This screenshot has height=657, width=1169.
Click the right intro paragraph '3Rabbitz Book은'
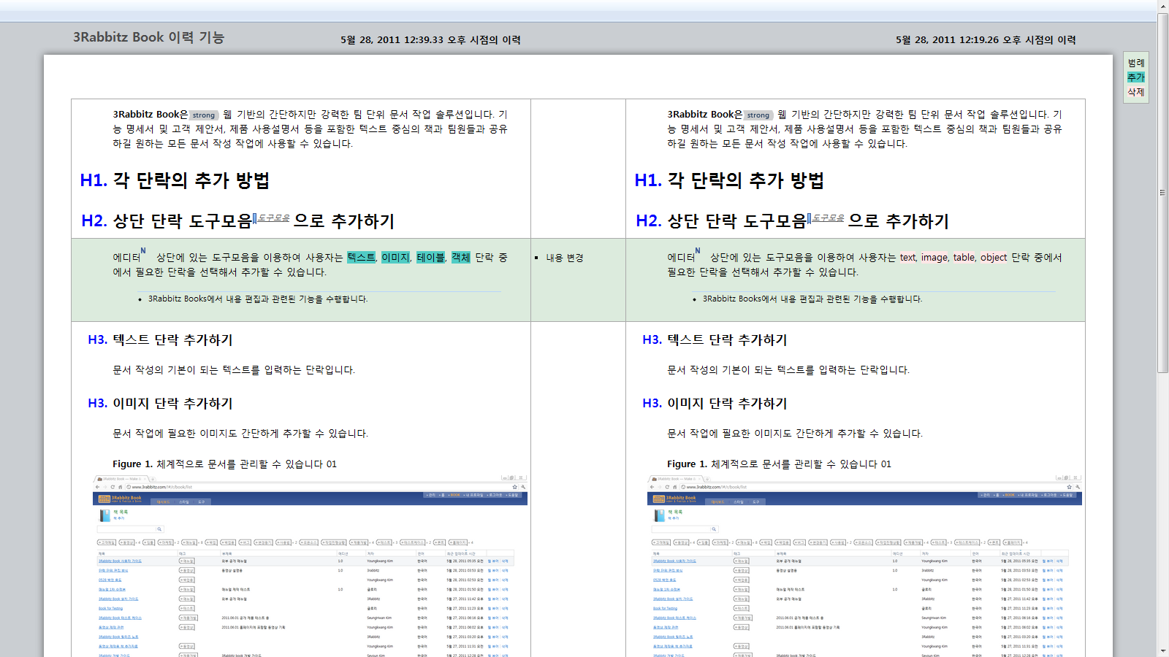(x=864, y=129)
